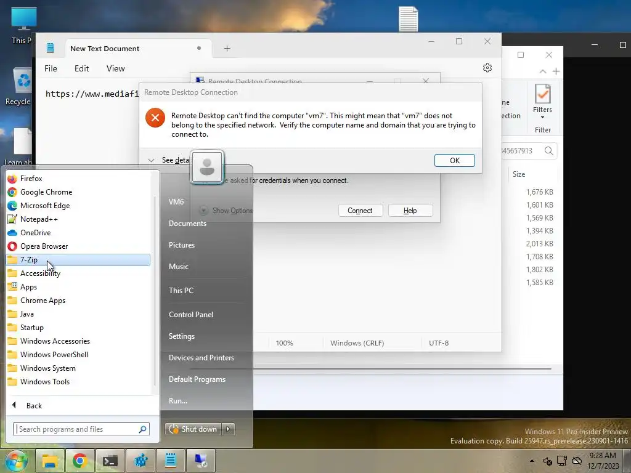Expand Show Options in Remote Desktop Connection

227,211
